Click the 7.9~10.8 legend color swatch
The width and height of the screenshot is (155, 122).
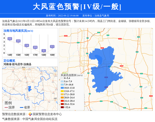tap(62, 85)
